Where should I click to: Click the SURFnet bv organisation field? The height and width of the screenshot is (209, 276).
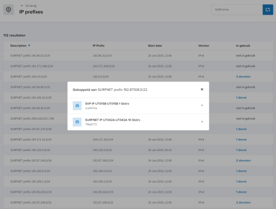click(x=237, y=9)
